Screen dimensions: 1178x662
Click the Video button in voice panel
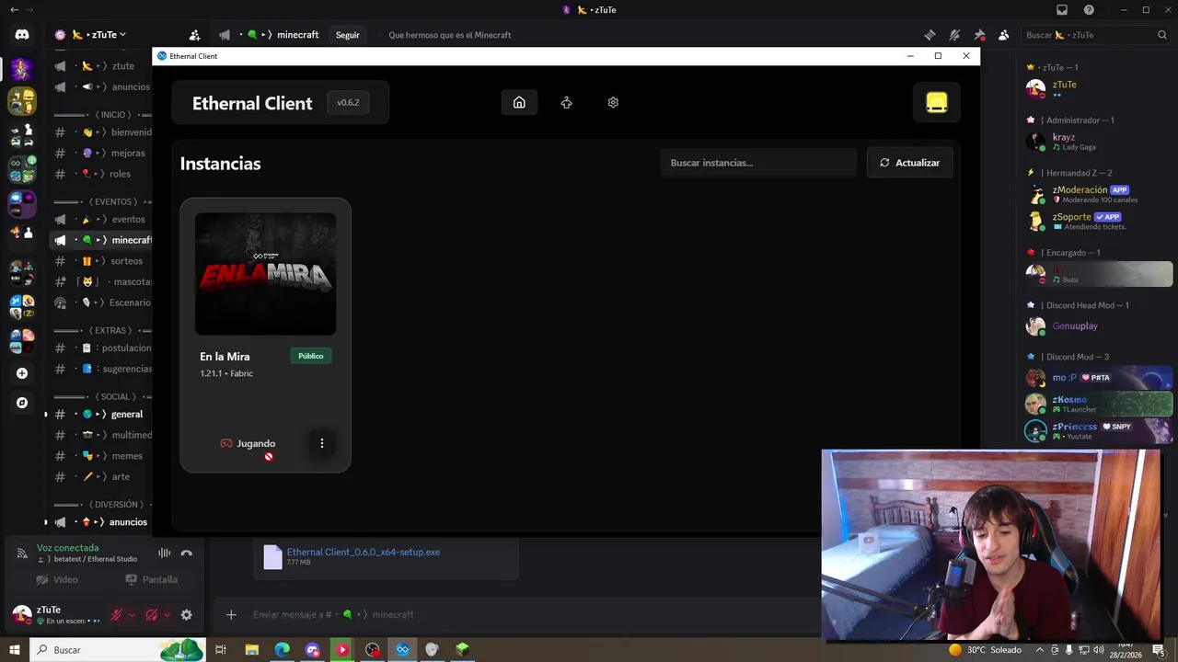point(58,579)
